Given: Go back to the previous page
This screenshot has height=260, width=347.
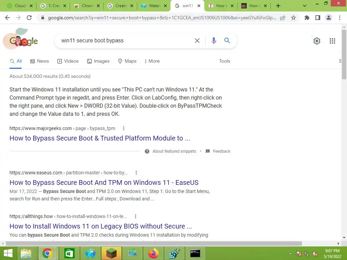Looking at the screenshot, I should point(7,18).
